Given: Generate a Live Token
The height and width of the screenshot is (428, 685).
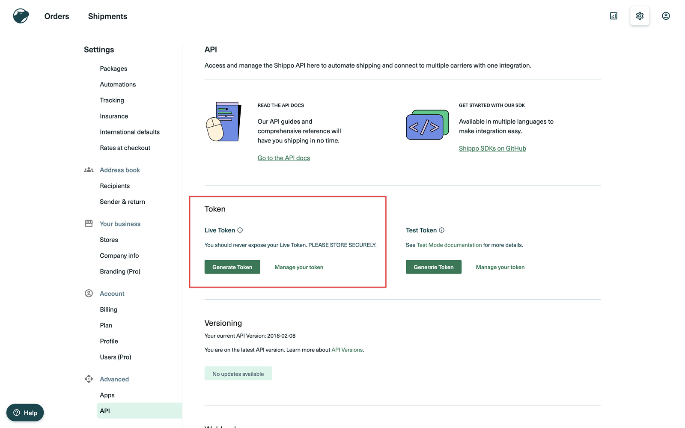Looking at the screenshot, I should [232, 267].
